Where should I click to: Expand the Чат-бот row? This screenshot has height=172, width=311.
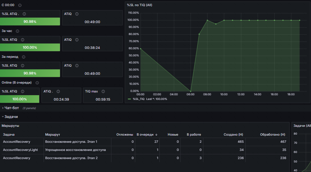pyautogui.click(x=12, y=108)
